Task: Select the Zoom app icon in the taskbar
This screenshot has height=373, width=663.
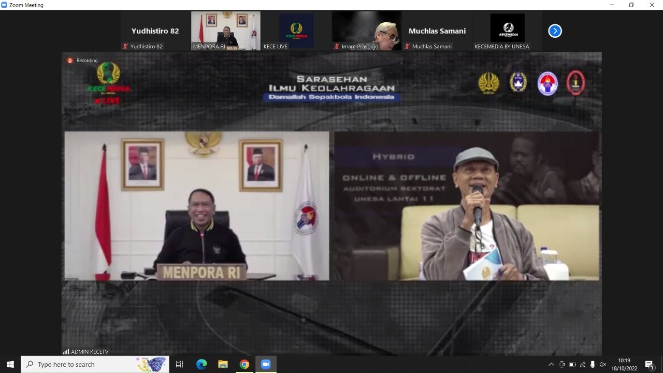Action: (266, 364)
